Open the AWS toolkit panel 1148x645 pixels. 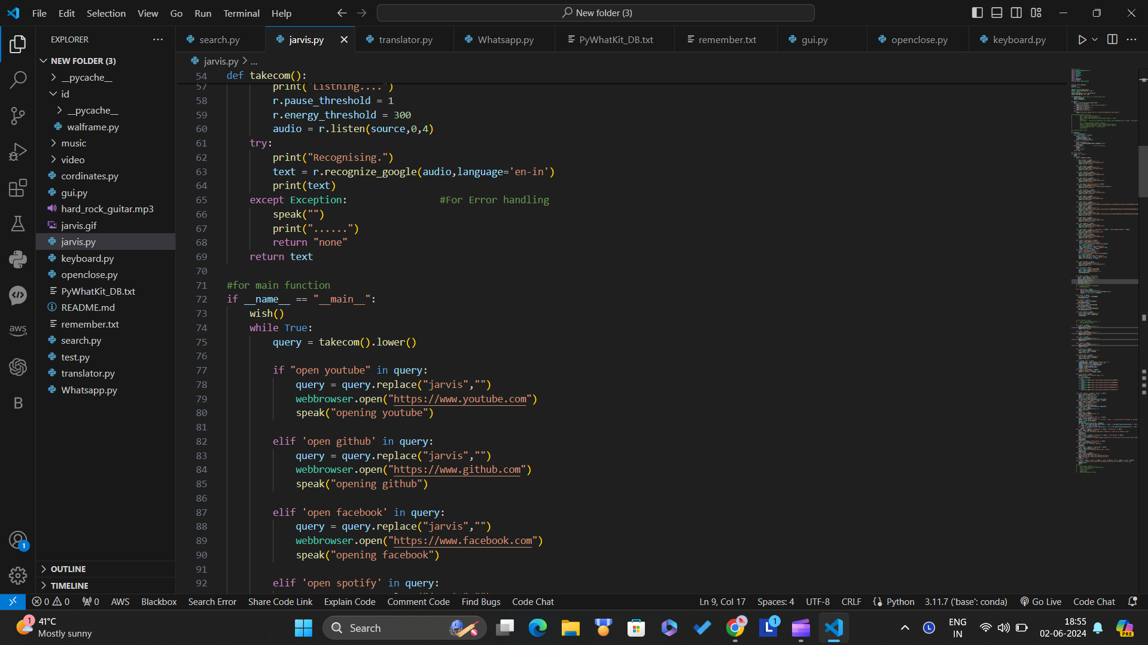18,330
